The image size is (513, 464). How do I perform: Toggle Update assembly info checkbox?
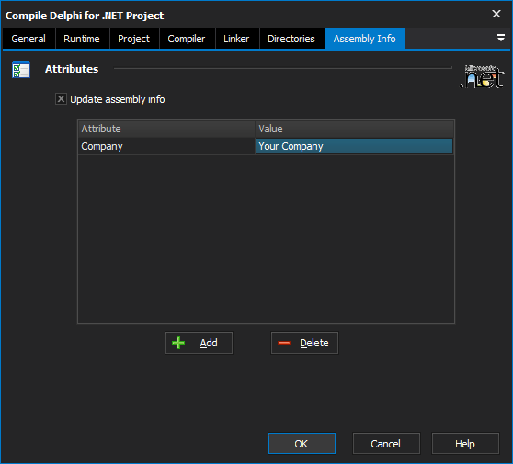tap(61, 98)
